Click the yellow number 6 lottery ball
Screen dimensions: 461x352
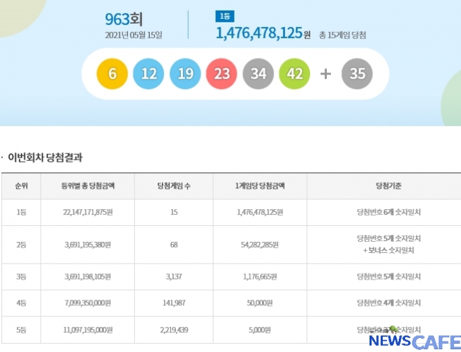pyautogui.click(x=112, y=74)
